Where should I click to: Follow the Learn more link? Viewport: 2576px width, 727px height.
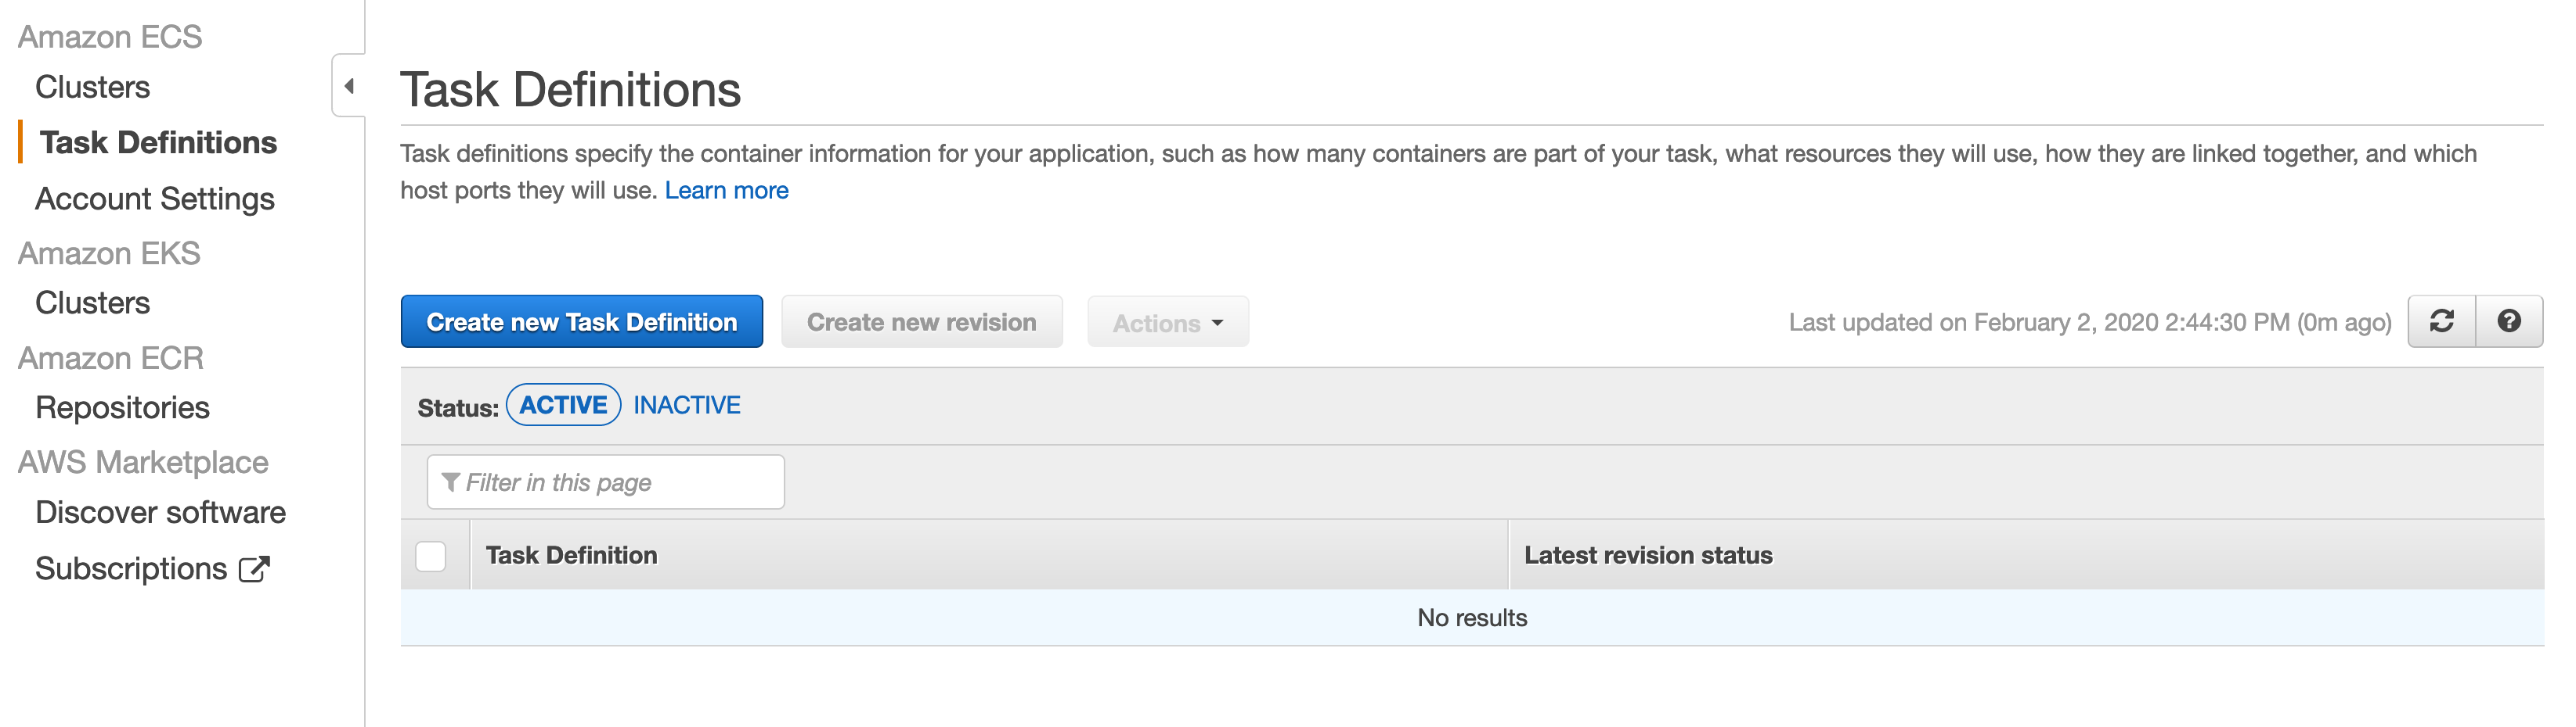(x=726, y=190)
